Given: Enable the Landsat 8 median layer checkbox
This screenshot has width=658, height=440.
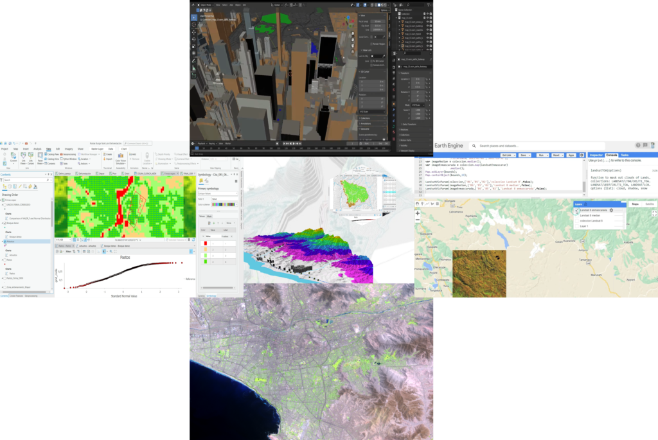Looking at the screenshot, I should point(576,216).
